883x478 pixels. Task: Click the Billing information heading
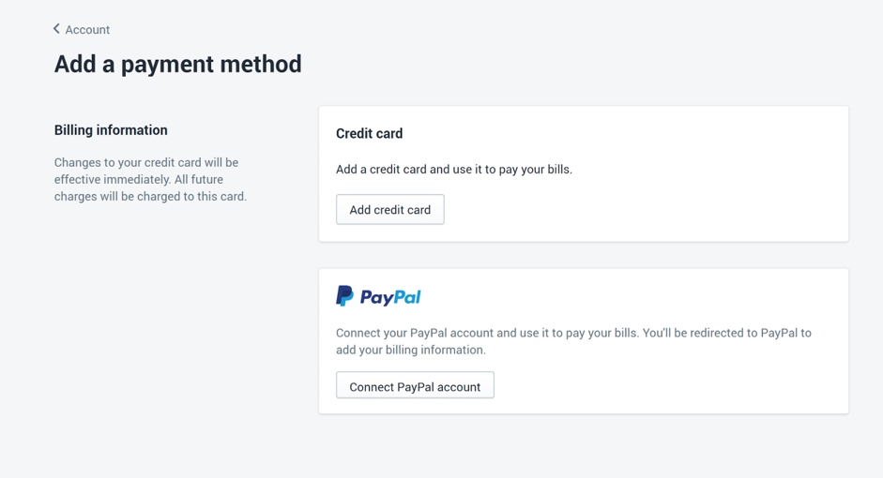[x=111, y=130]
